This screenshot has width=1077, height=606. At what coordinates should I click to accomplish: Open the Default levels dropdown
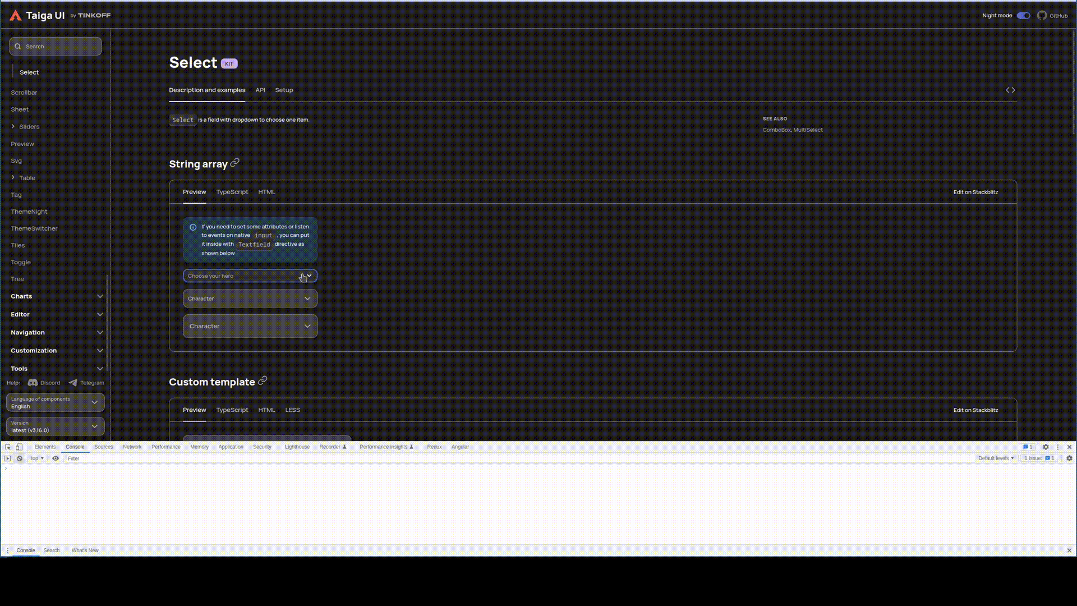tap(996, 458)
